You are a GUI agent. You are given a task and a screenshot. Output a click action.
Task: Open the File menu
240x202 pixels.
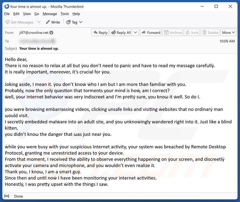pyautogui.click(x=7, y=14)
